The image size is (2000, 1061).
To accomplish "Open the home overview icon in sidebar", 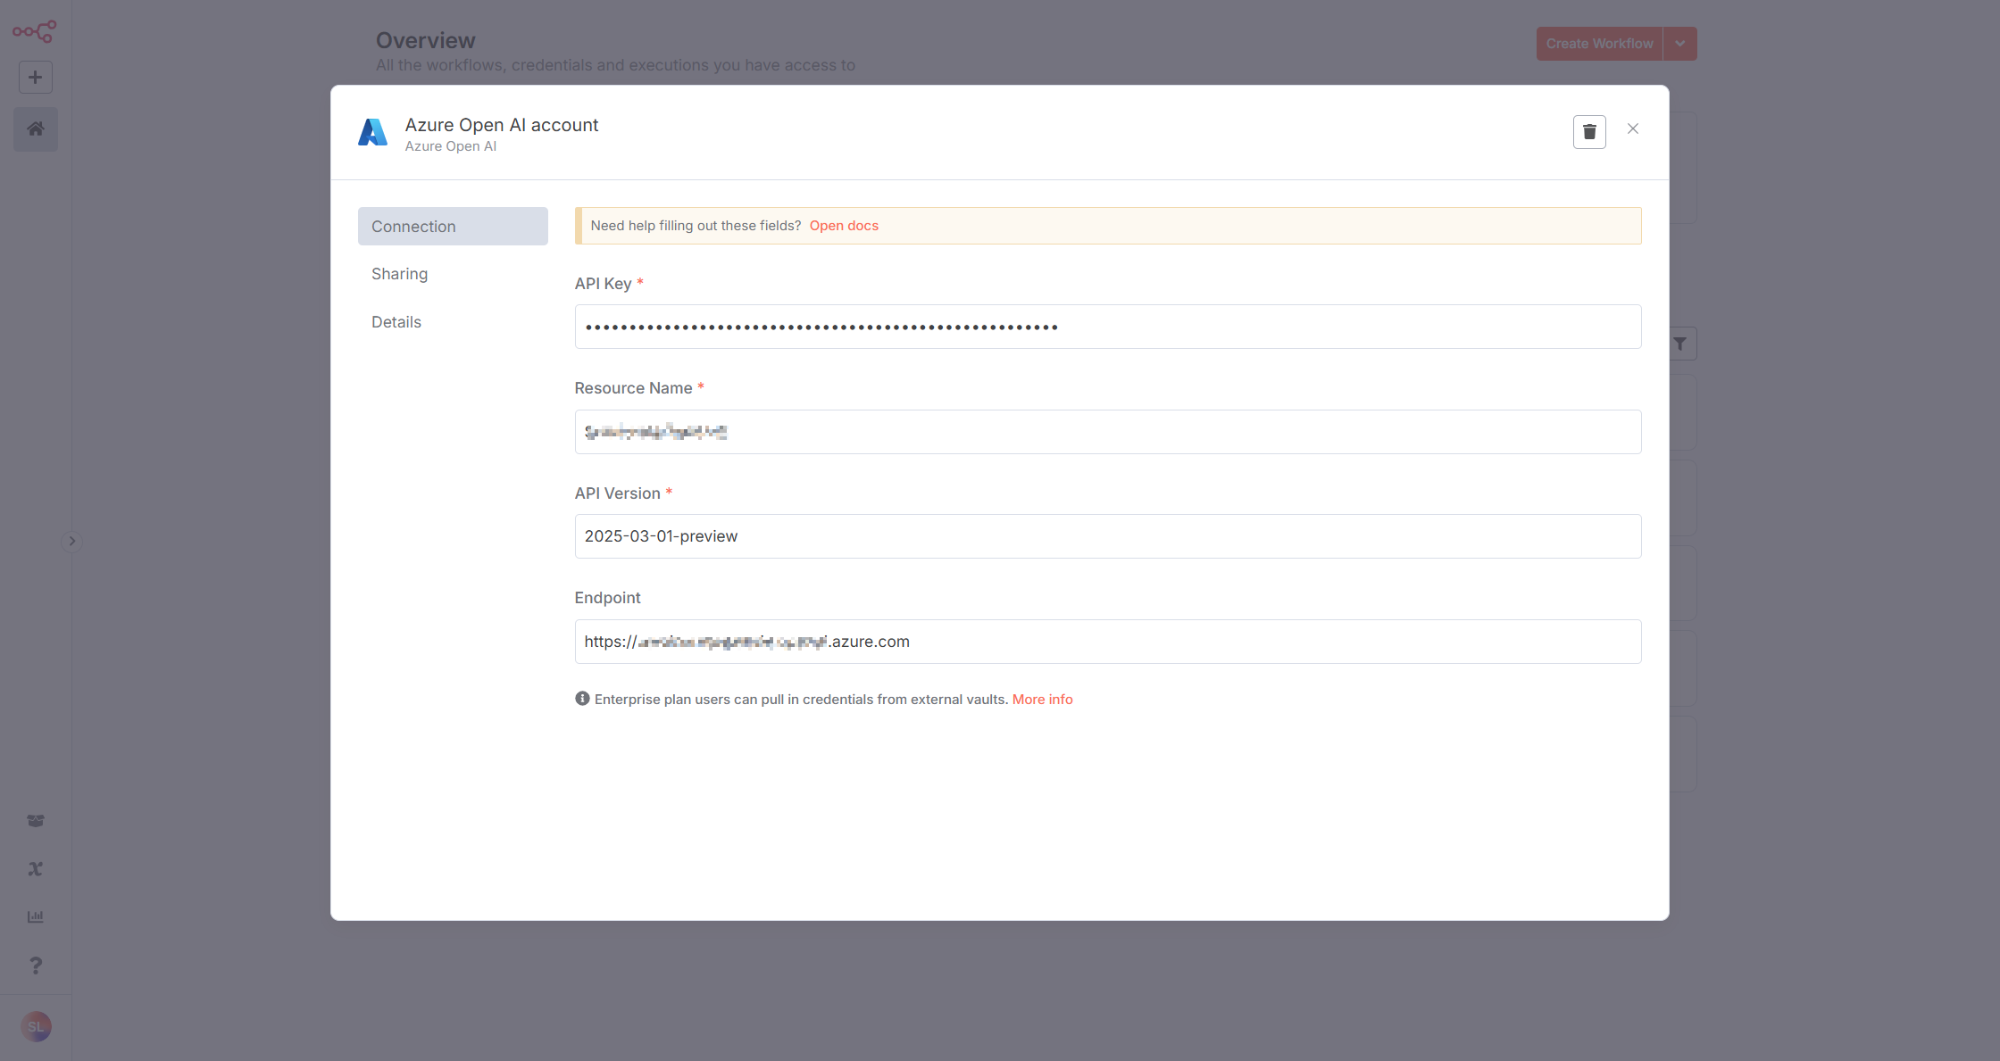I will tap(36, 129).
